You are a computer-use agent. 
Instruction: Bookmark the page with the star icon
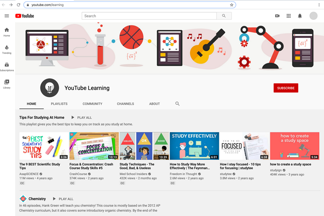coord(232,5)
